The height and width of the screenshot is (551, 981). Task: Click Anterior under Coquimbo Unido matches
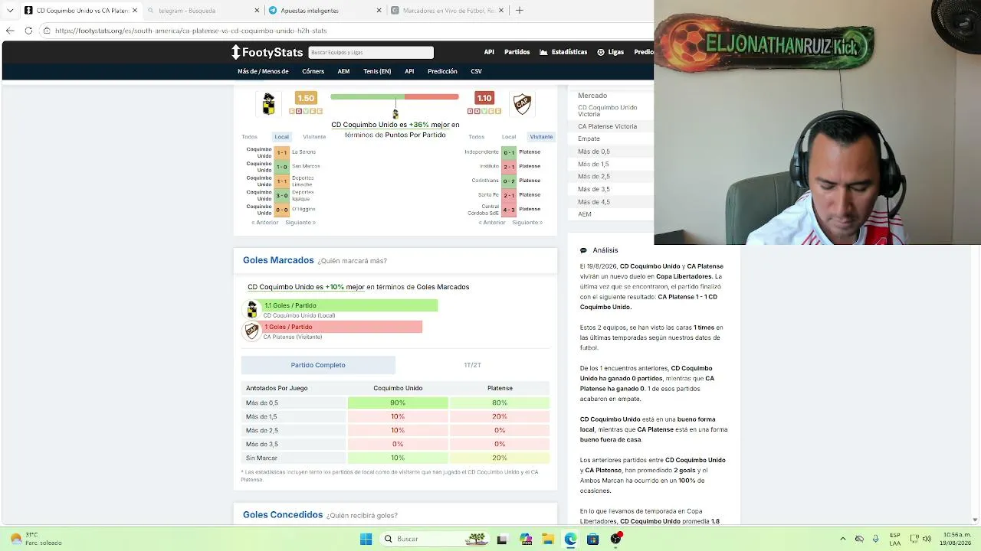point(265,223)
